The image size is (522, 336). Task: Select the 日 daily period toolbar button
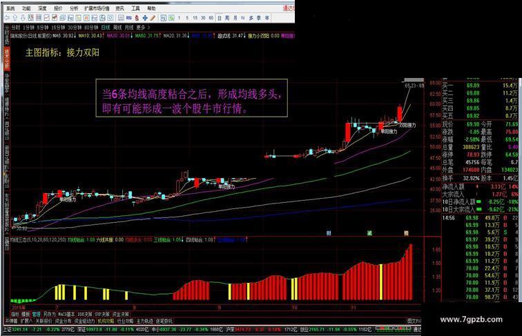[220, 18]
